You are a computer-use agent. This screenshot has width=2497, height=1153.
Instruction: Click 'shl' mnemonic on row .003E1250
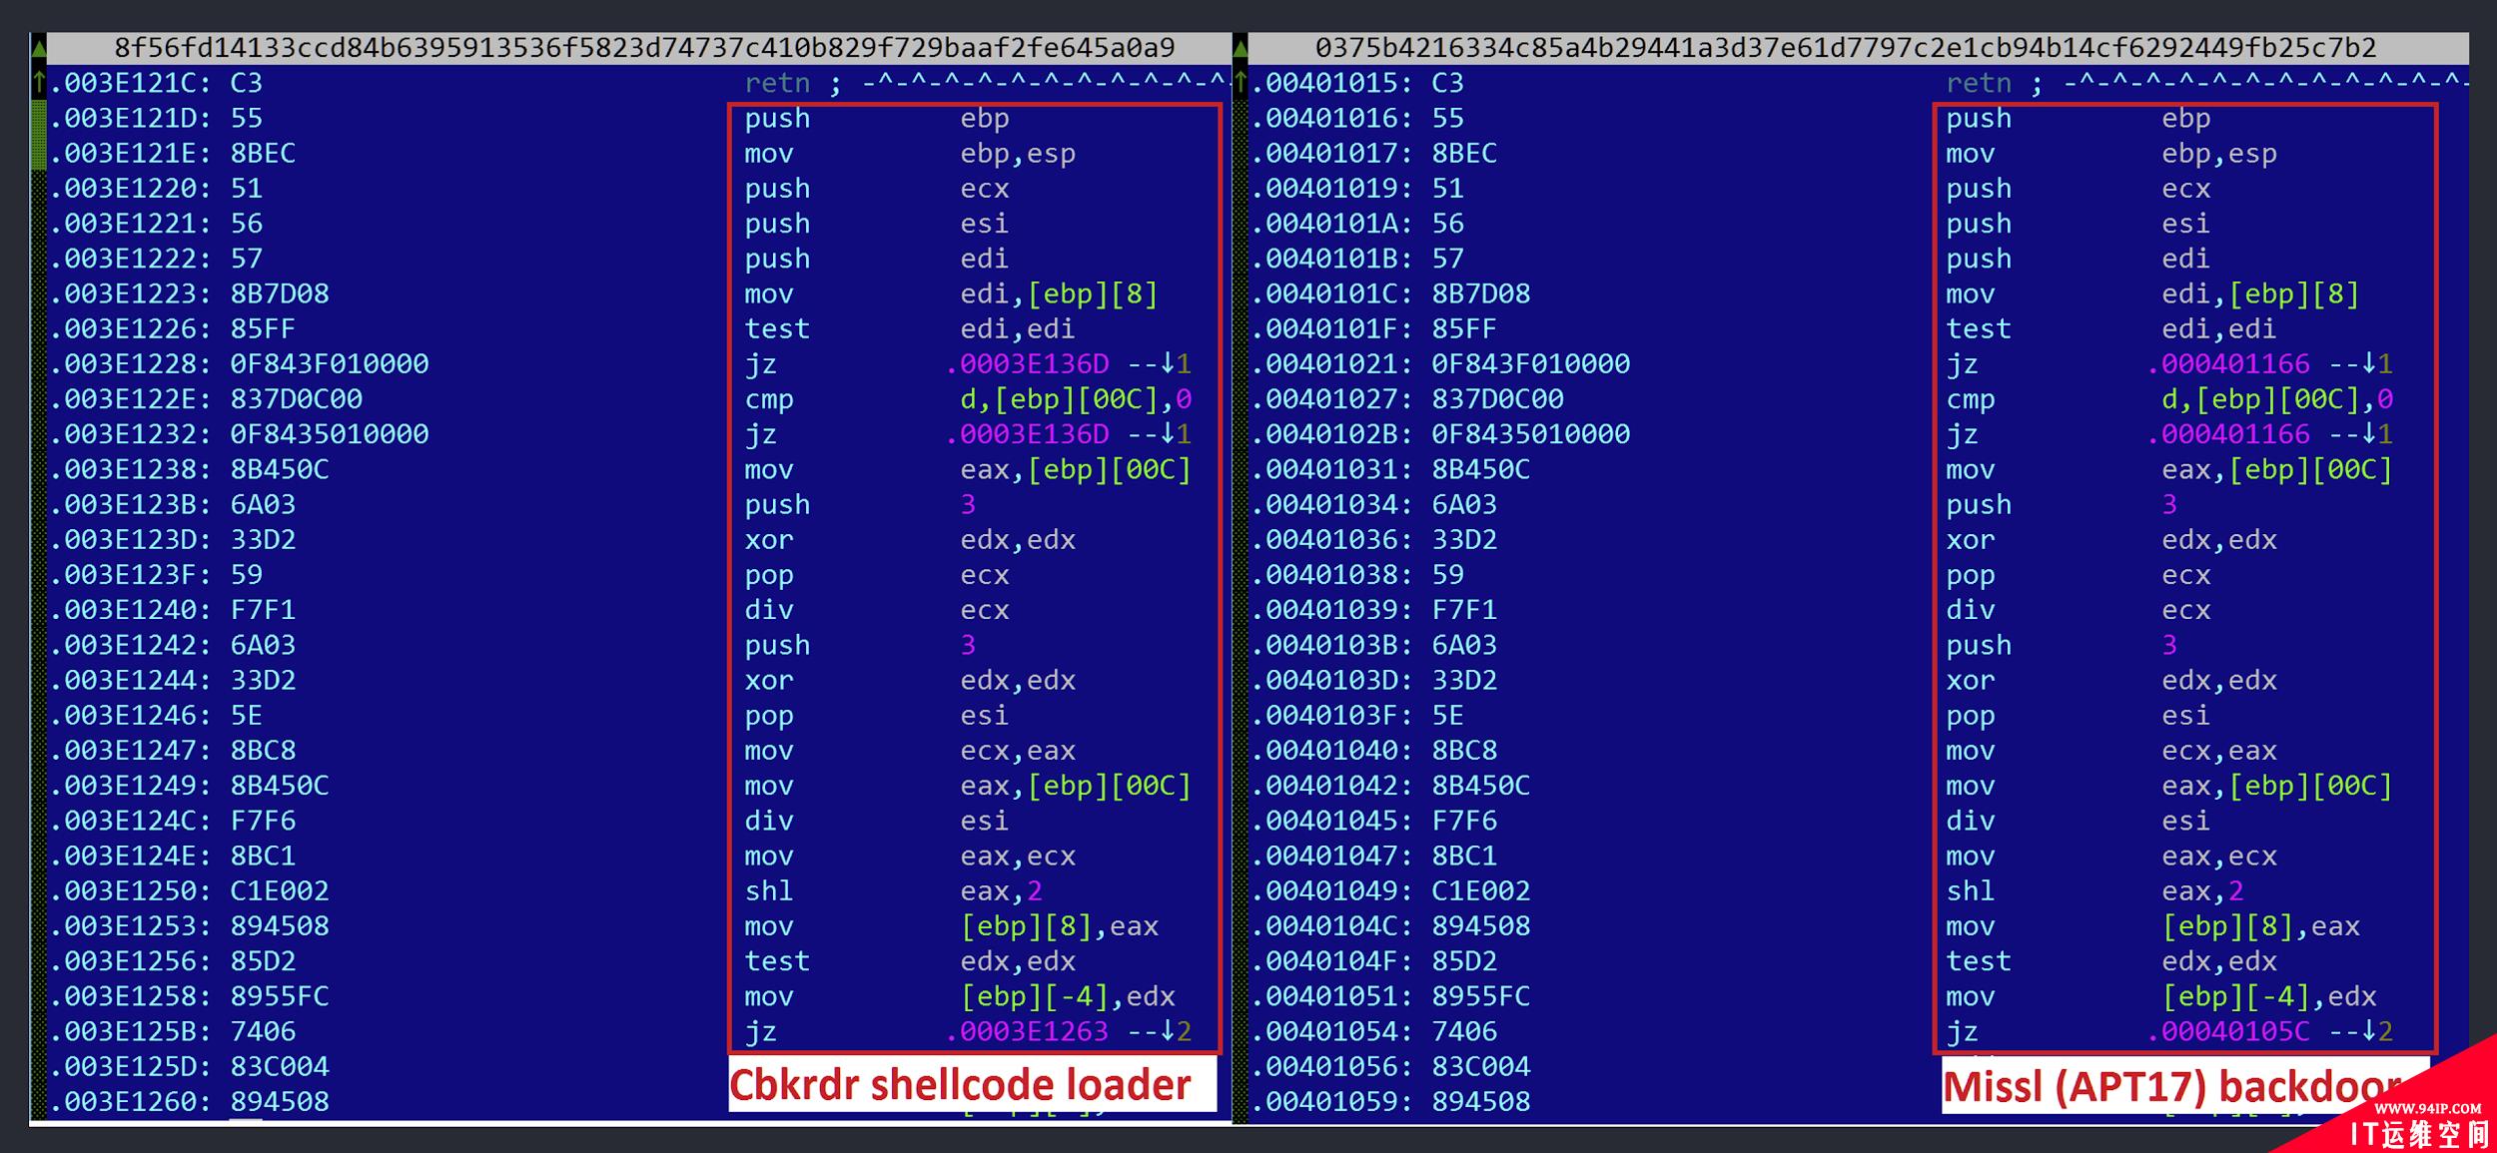[769, 890]
